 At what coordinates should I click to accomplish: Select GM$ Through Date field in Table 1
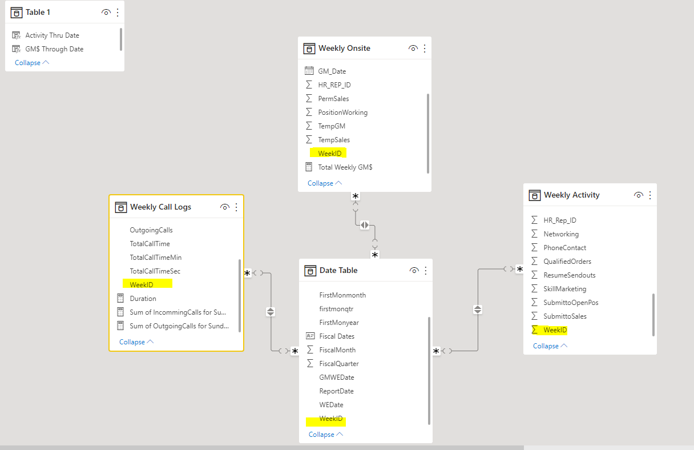[54, 49]
